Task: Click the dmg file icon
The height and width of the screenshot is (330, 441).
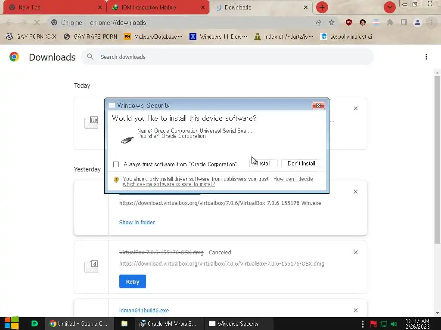Action: pos(91,266)
